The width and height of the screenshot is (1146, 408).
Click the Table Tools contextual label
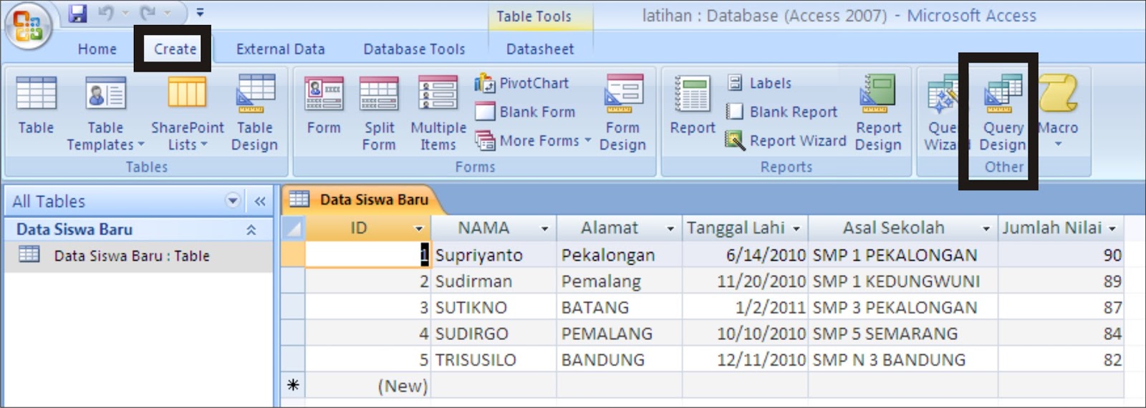pyautogui.click(x=534, y=16)
